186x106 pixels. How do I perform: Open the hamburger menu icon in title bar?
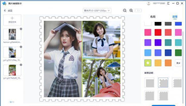point(168,3)
